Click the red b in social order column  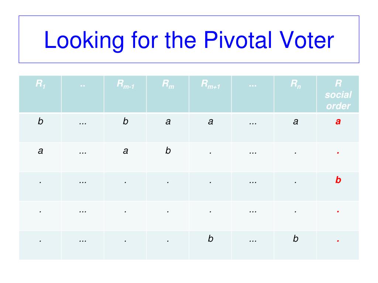[x=338, y=180]
